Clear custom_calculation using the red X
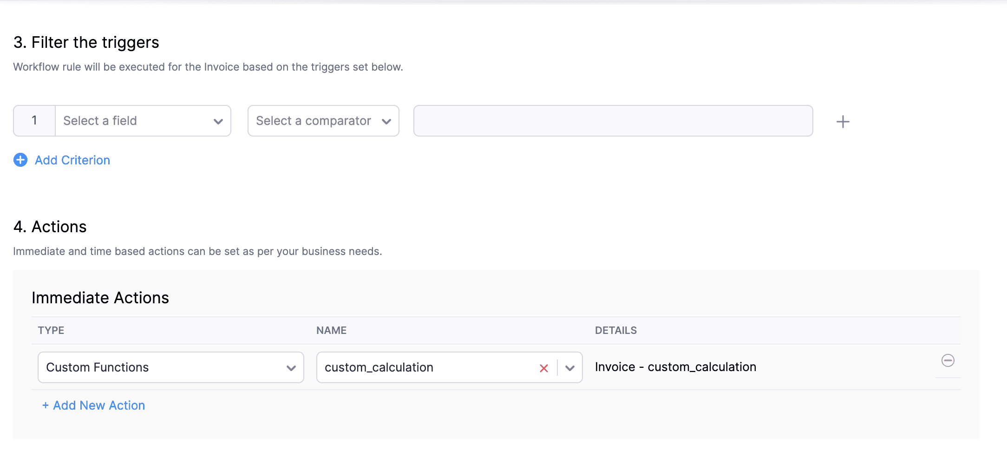The image size is (1007, 457). click(544, 368)
